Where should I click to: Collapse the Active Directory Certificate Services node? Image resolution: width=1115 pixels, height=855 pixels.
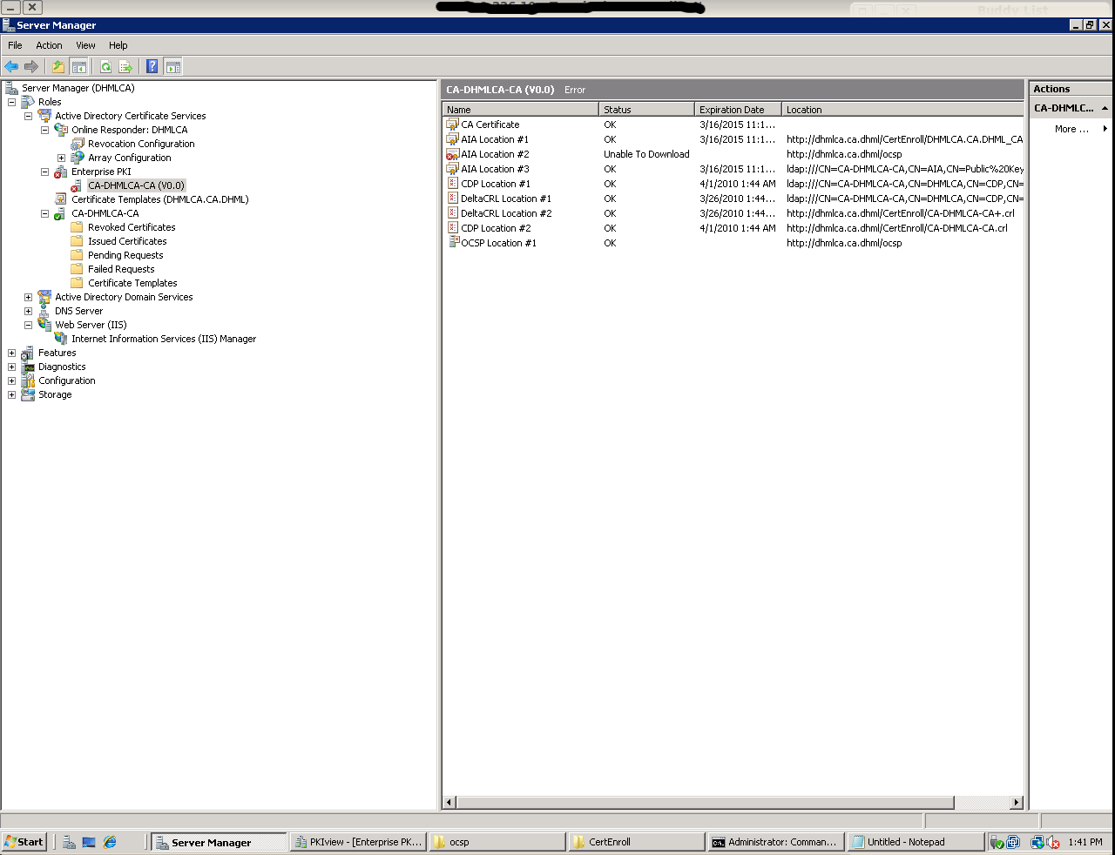click(28, 116)
